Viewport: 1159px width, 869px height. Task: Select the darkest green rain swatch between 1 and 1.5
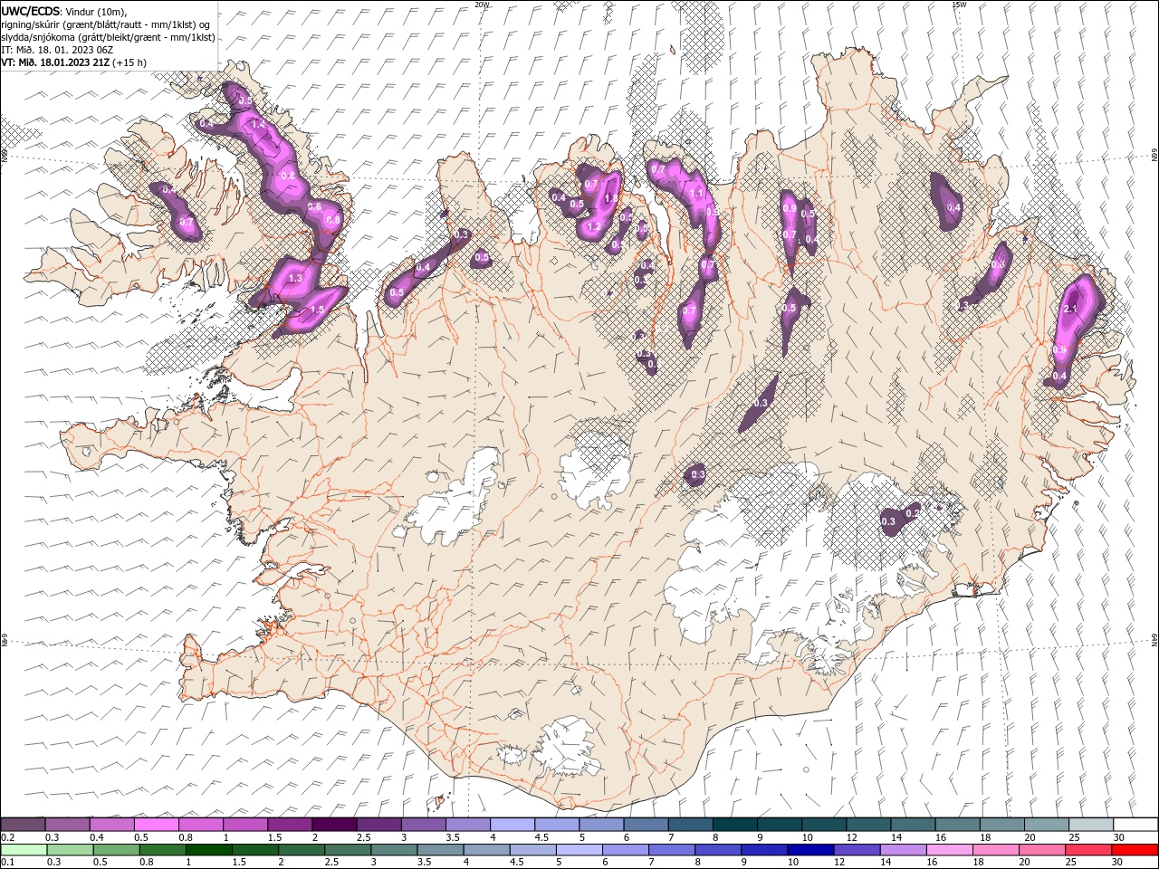209,850
